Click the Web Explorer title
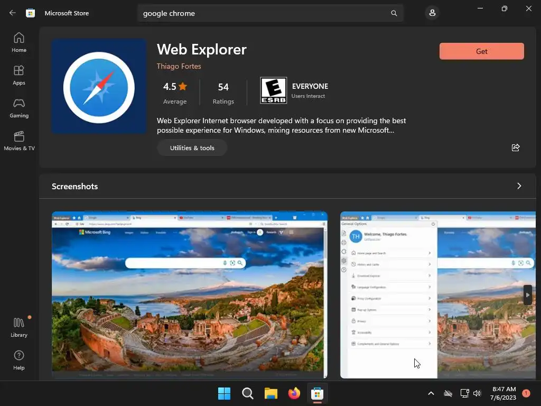This screenshot has height=406, width=541. (x=201, y=49)
